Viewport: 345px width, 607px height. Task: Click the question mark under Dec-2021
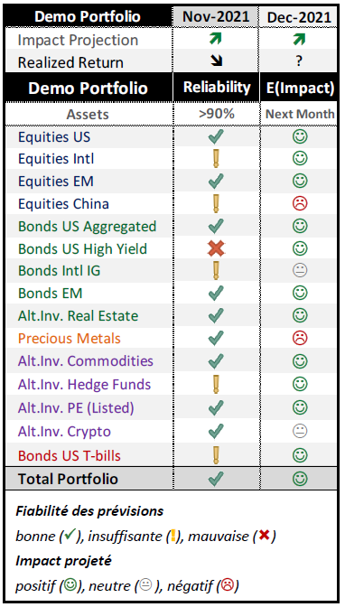click(299, 61)
